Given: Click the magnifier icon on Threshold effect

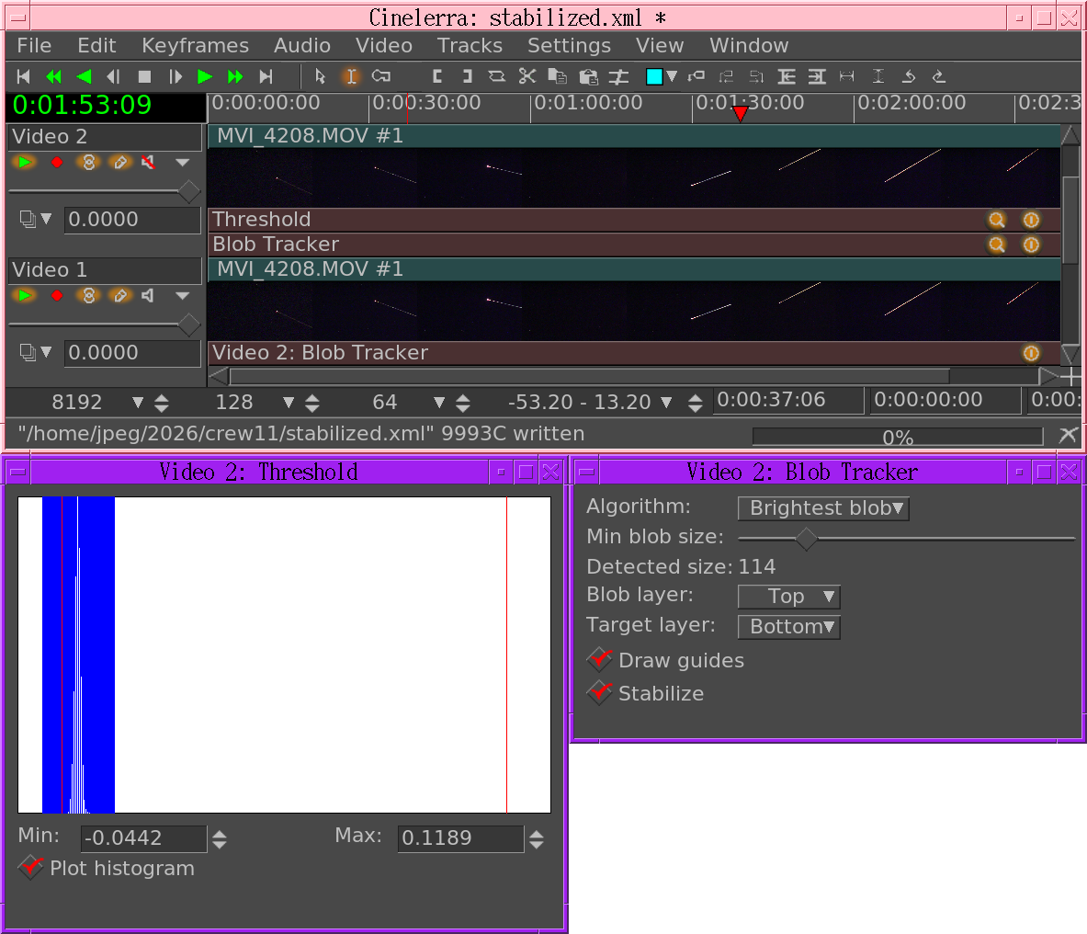Looking at the screenshot, I should pyautogui.click(x=996, y=220).
